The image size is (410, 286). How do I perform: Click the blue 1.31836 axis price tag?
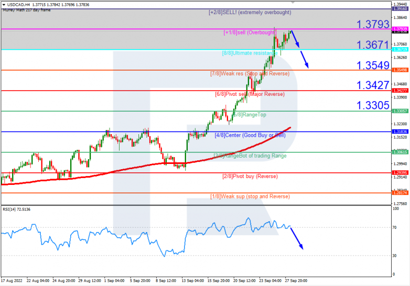point(400,131)
